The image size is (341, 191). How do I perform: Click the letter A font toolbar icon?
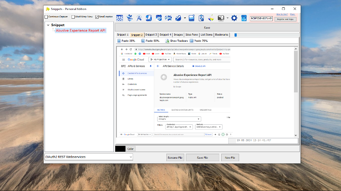[139, 18]
